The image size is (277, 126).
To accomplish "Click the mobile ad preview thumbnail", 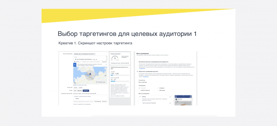I will [x=183, y=100].
